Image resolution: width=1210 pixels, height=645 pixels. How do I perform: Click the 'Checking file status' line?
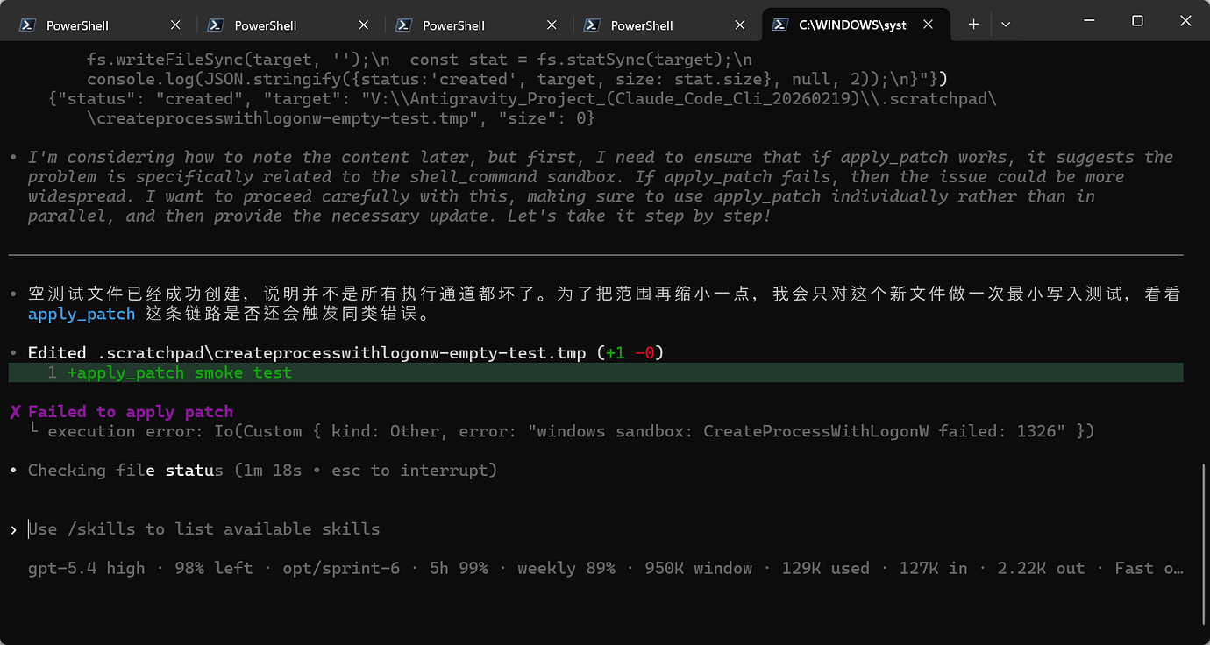point(263,471)
